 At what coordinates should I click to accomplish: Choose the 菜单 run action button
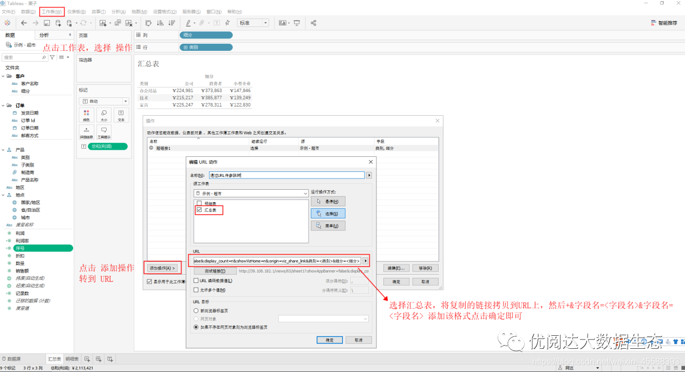click(x=328, y=225)
